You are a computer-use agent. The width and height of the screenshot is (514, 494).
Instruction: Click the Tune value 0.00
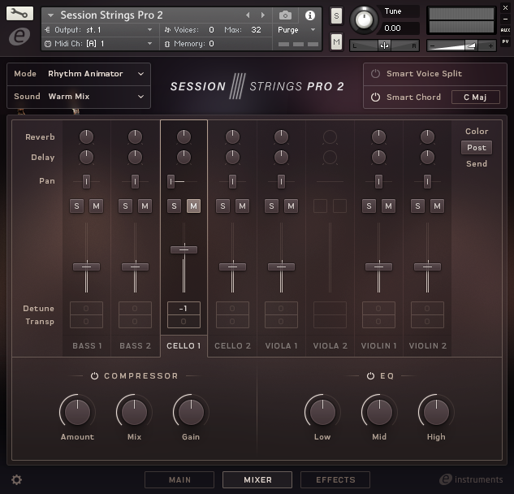tap(392, 28)
